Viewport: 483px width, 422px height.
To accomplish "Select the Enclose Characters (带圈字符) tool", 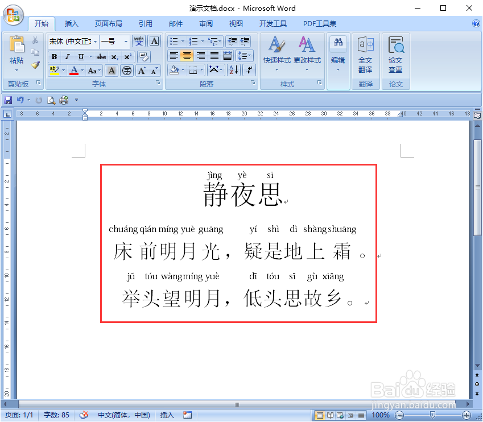I will [x=125, y=71].
